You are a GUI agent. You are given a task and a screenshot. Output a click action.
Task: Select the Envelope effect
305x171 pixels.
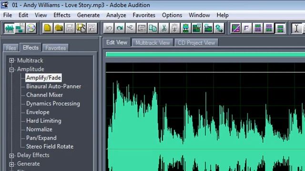pos(38,112)
